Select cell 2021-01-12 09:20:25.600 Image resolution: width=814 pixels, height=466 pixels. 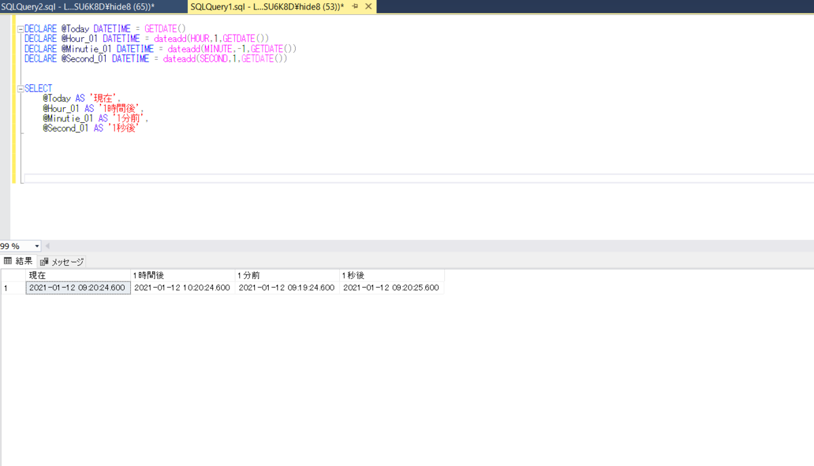tap(392, 288)
